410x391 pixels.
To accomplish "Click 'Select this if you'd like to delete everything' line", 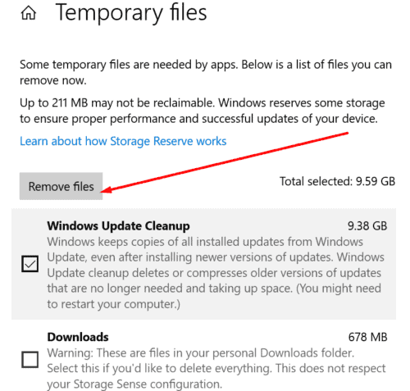I will tap(159, 369).
